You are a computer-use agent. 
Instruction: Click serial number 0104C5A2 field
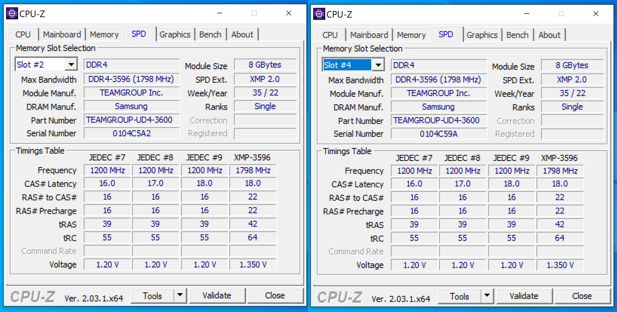pos(132,133)
